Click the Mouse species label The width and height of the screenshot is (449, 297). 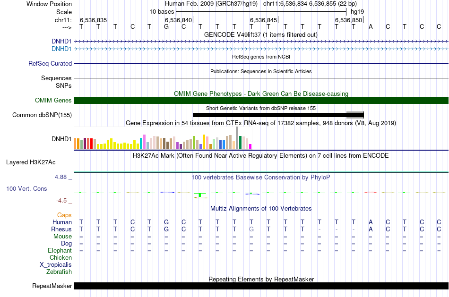pos(62,237)
